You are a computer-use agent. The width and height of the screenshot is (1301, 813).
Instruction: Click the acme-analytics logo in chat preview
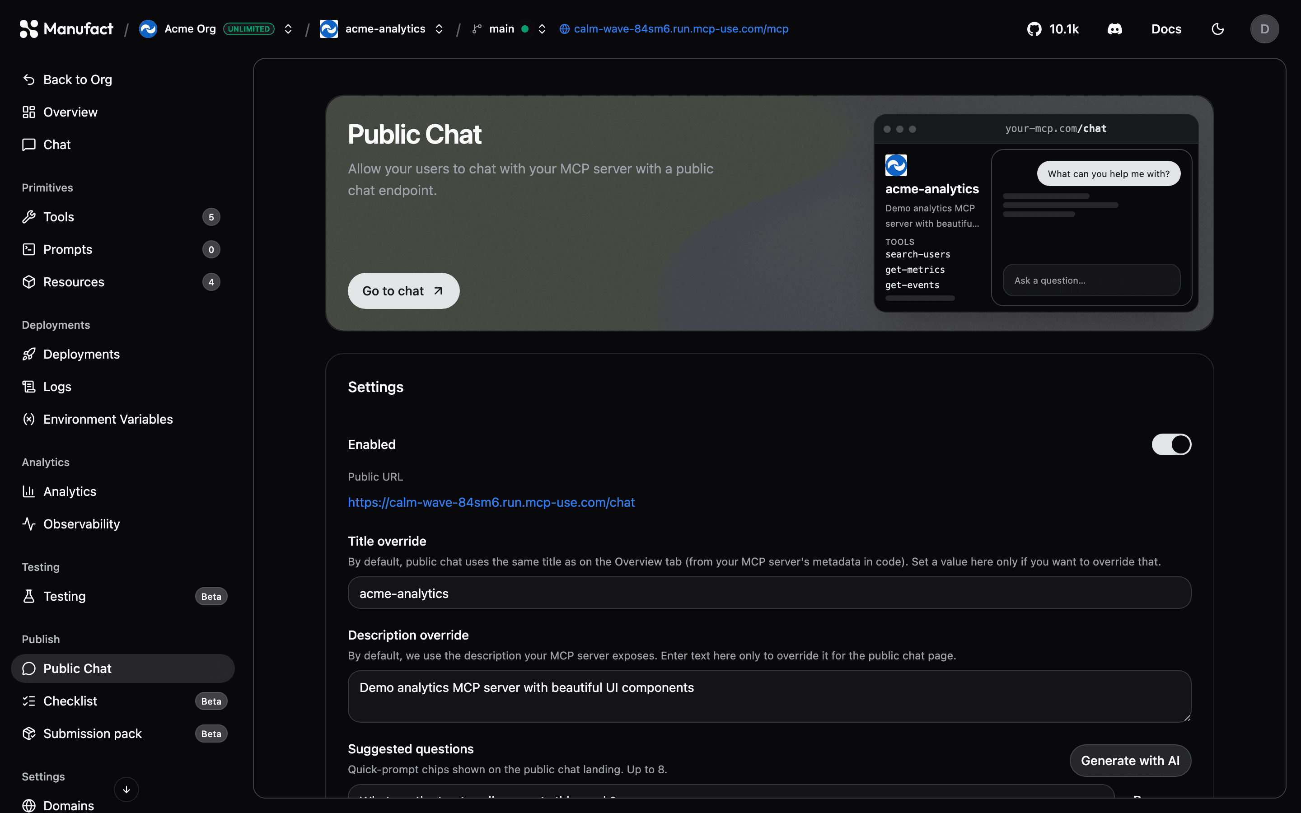pyautogui.click(x=896, y=165)
